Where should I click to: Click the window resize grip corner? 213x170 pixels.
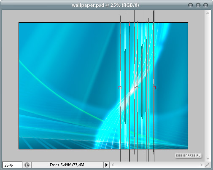tap(208, 165)
